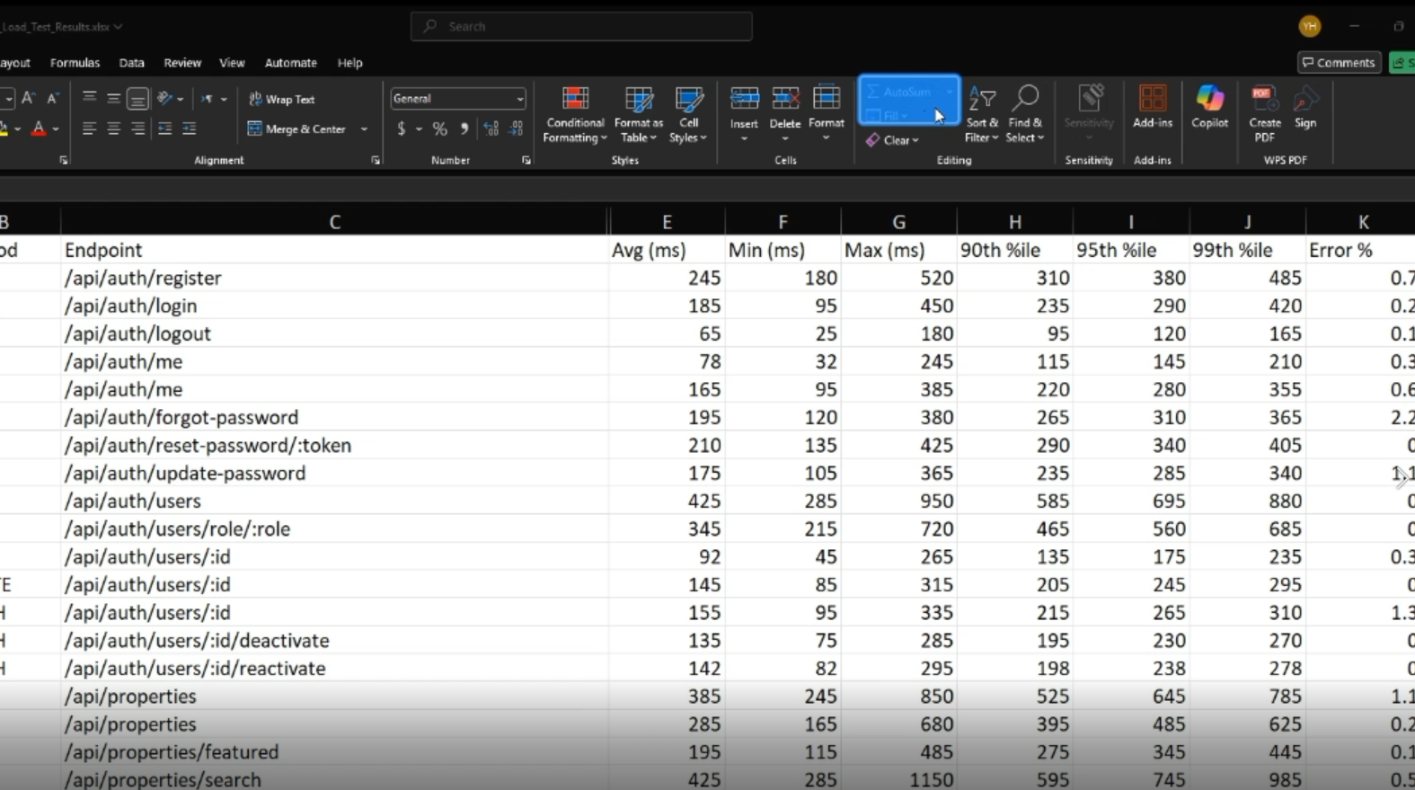This screenshot has height=790, width=1415.
Task: Switch to the Data tab
Action: [x=131, y=63]
